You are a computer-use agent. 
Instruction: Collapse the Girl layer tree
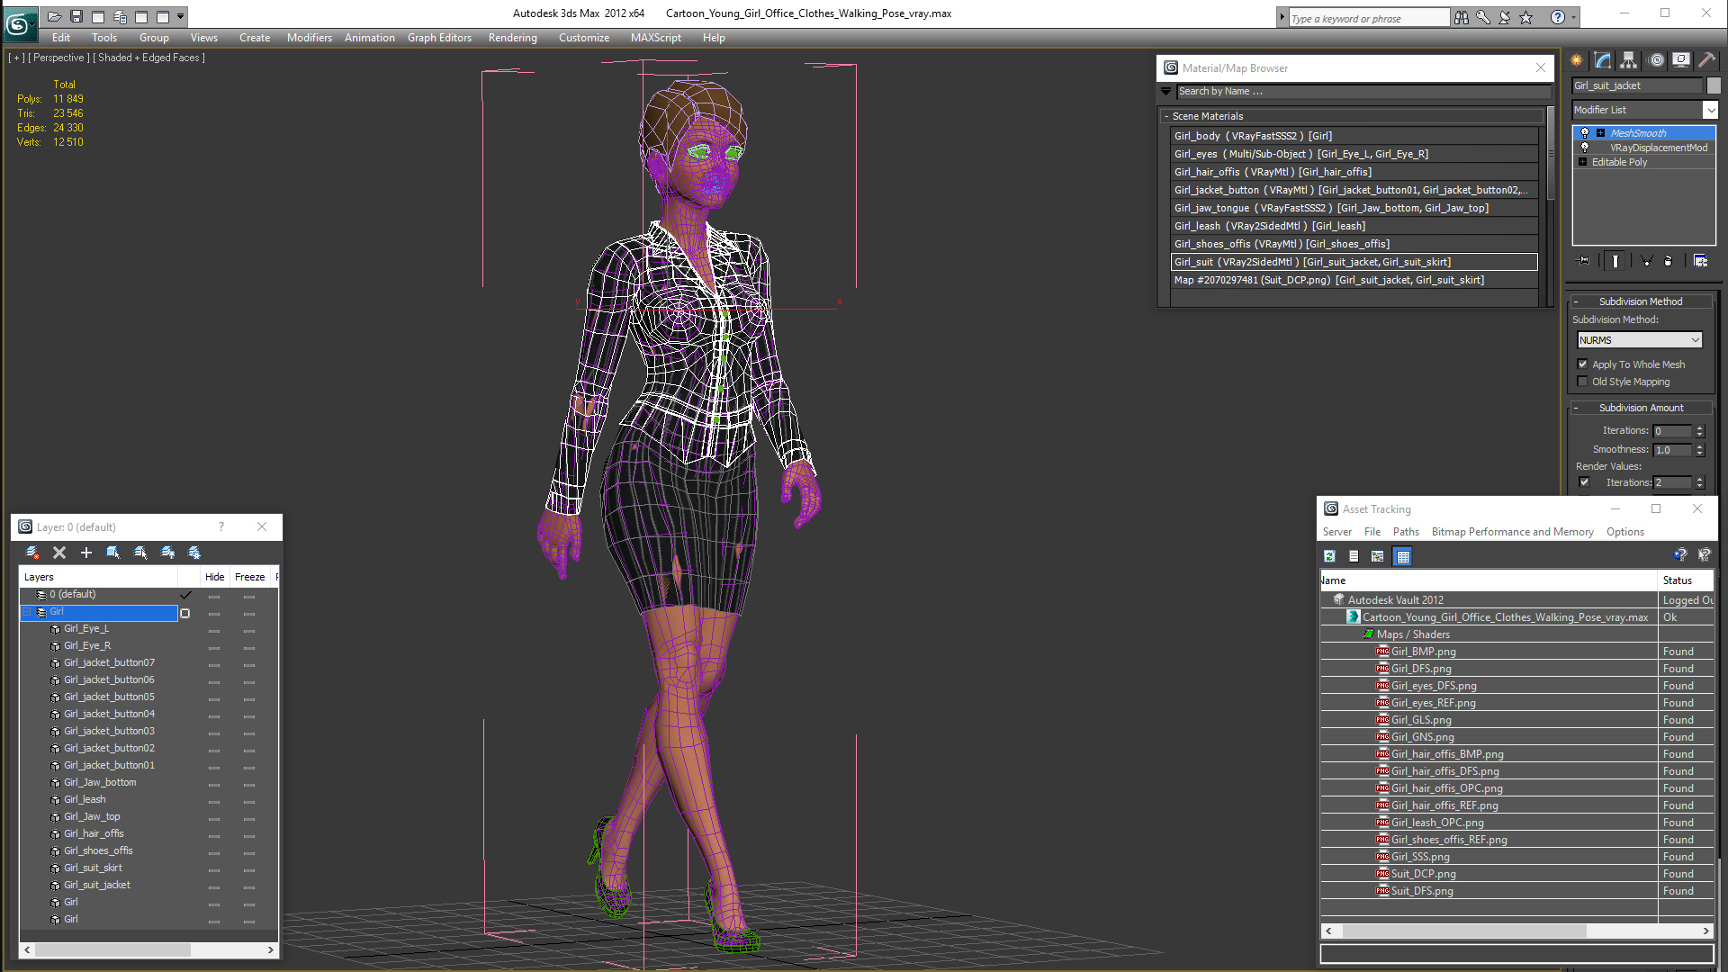[27, 612]
